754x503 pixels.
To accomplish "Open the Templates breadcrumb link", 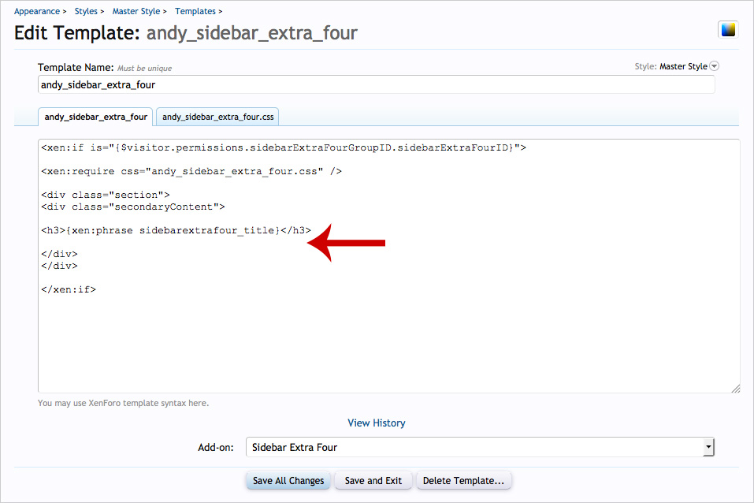I will click(195, 11).
